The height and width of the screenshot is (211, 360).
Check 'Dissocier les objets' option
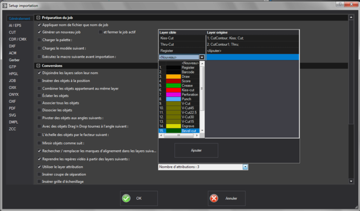tap(39, 110)
